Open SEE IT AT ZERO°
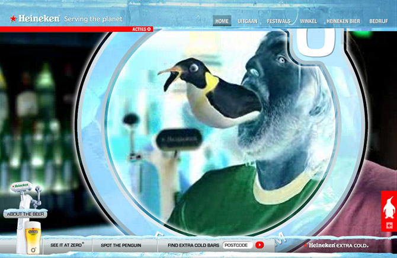This screenshot has height=258, width=397. tap(68, 245)
